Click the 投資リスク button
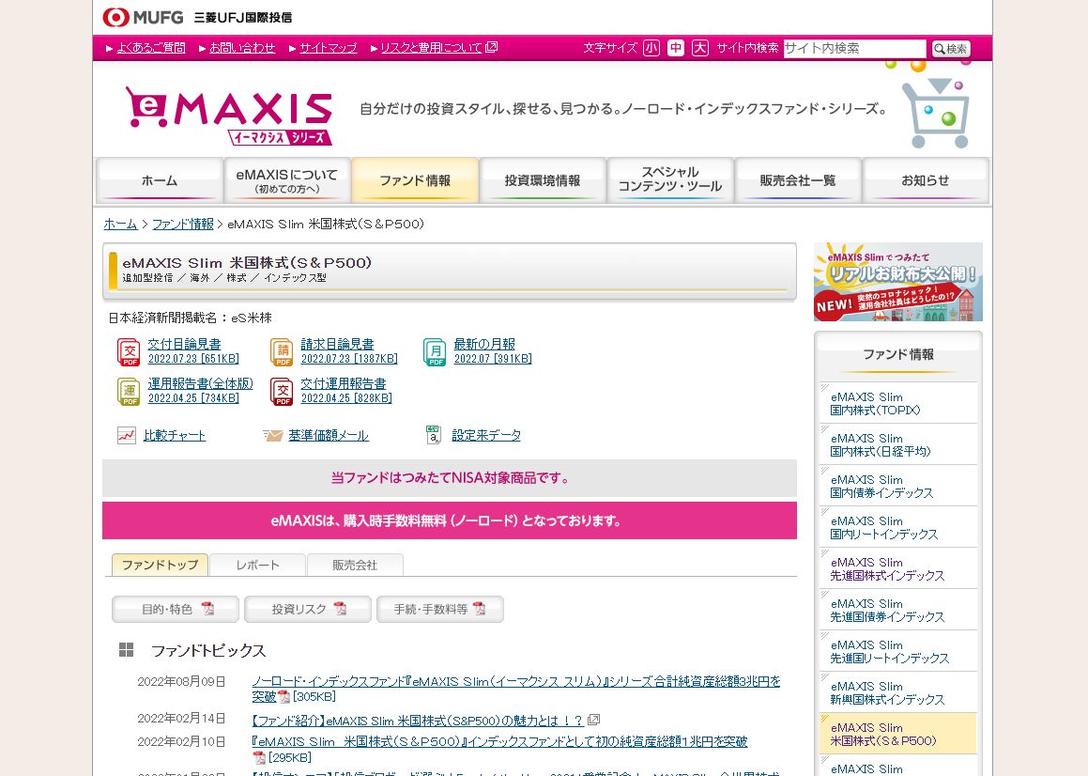Image resolution: width=1088 pixels, height=776 pixels. [x=307, y=610]
